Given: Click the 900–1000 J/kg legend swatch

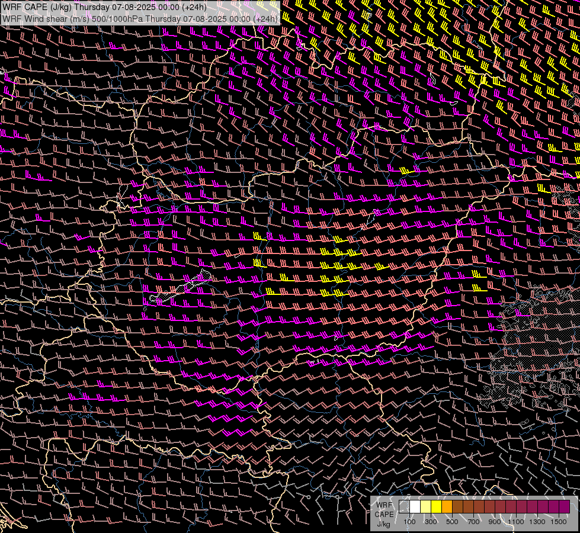Looking at the screenshot, I should coord(501,507).
